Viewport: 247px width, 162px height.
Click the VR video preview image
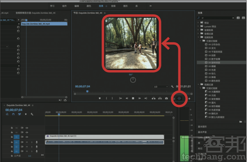point(131,43)
